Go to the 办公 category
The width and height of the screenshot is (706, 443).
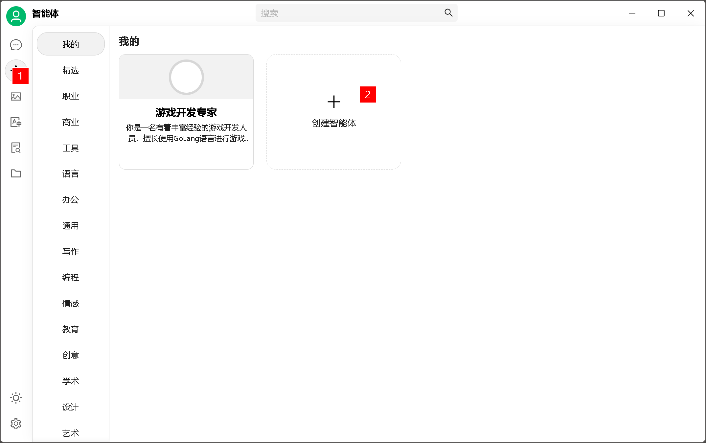coord(71,199)
